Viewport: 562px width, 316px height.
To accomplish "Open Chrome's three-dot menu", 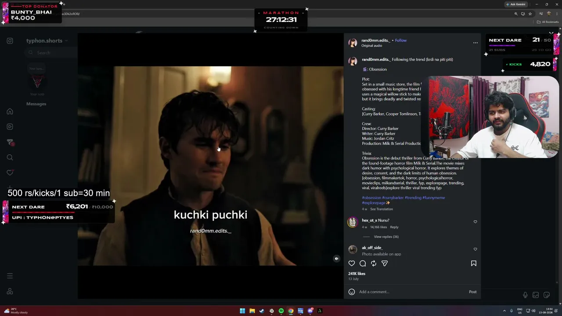I will (x=557, y=14).
